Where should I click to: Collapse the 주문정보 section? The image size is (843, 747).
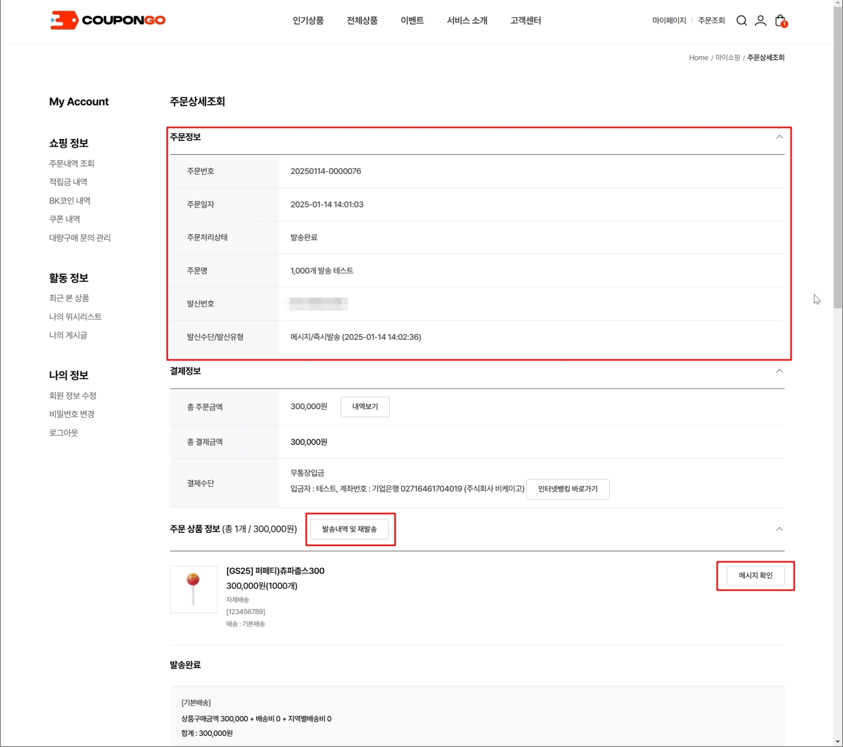point(779,137)
